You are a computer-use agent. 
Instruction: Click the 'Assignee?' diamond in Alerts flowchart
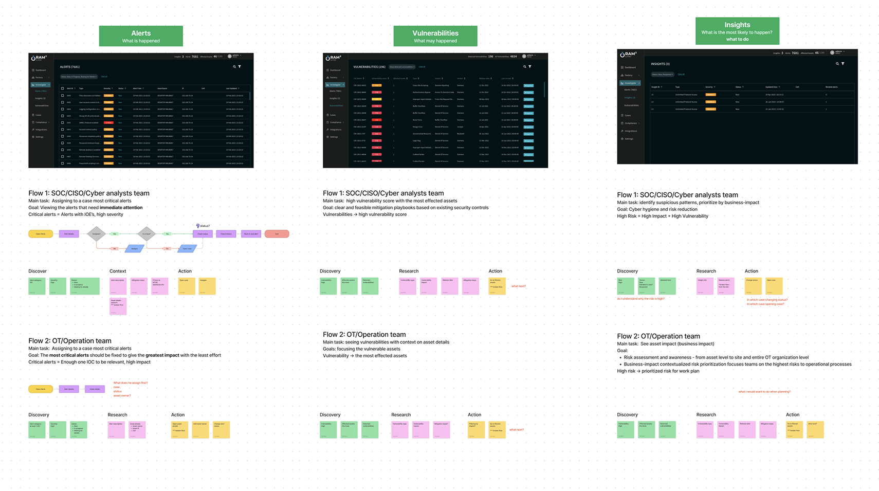(x=96, y=234)
